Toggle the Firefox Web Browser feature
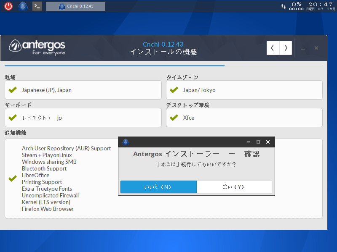Image resolution: width=337 pixels, height=252 pixels. pos(48,209)
